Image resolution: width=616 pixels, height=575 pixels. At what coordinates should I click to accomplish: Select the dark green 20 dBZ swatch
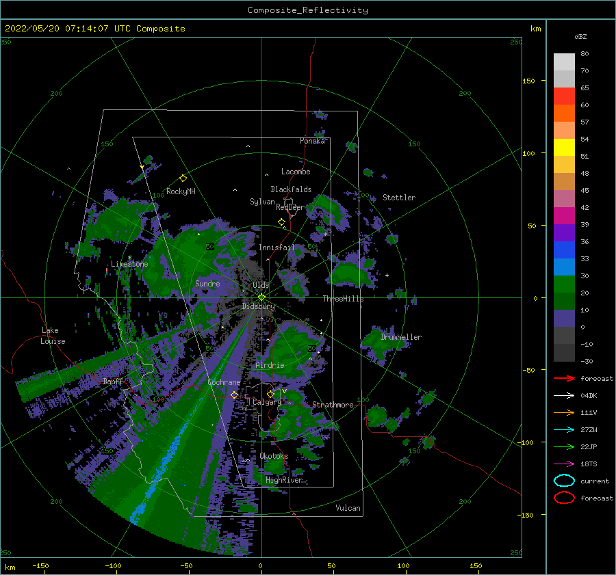[564, 301]
